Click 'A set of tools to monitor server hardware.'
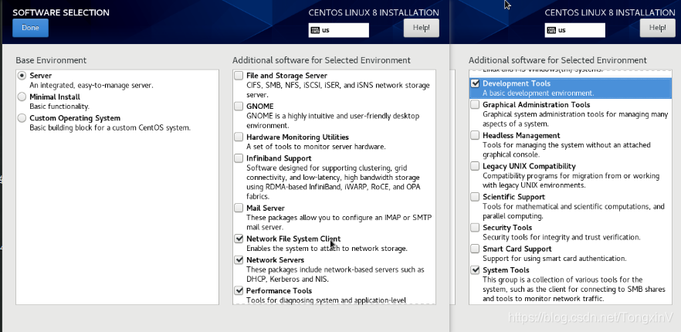 316,147
